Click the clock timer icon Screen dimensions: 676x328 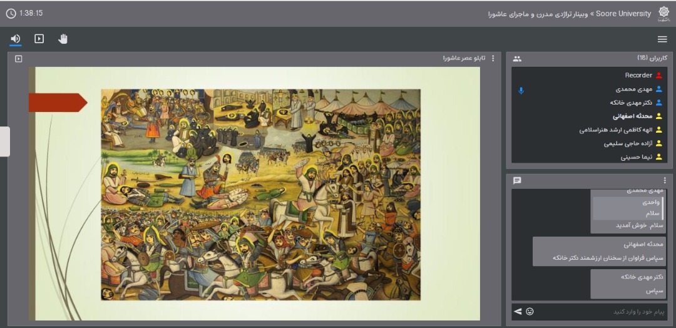point(11,13)
